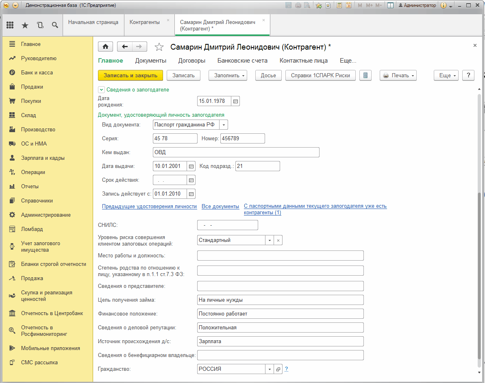Open Контактные лица form section

coord(303,61)
